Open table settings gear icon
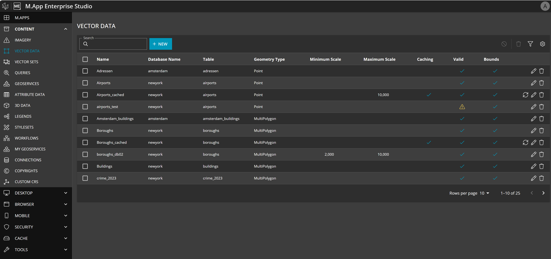This screenshot has width=551, height=259. (x=542, y=44)
